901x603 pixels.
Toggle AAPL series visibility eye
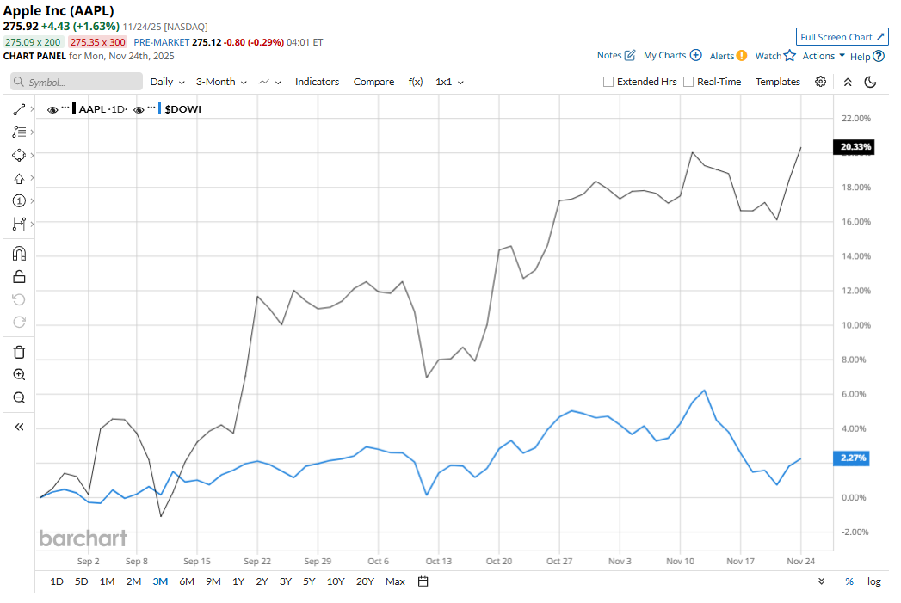(52, 110)
